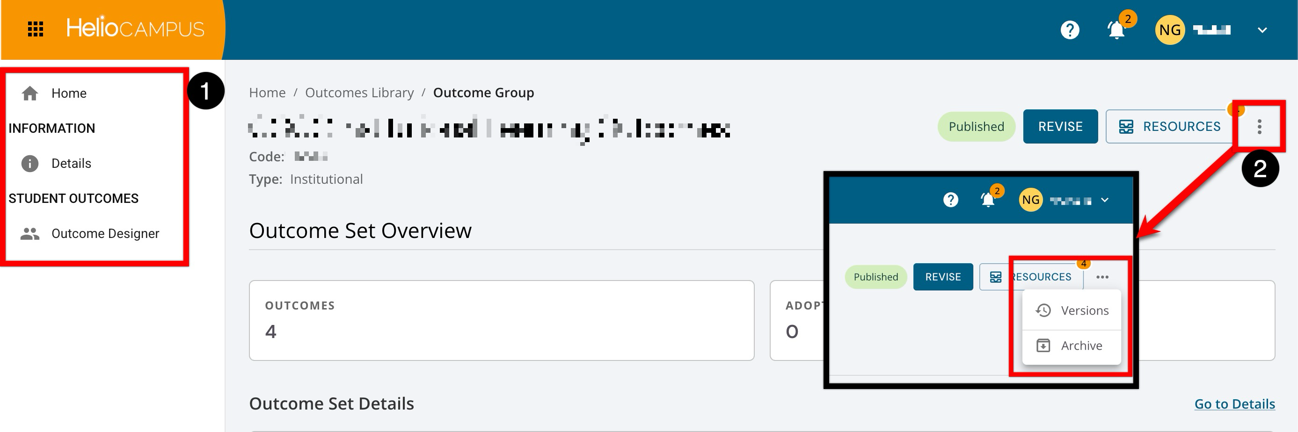Select Archive in the popup menu
Screen dimensions: 1298x432
tap(1072, 346)
